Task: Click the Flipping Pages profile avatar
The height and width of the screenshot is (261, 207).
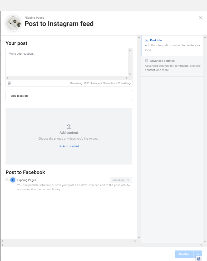Action: pos(13,23)
